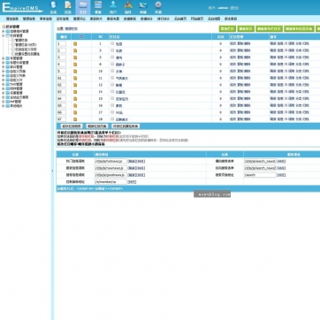Focus the /e/member/cp address input field
320x320 pixels.
pos(110,182)
